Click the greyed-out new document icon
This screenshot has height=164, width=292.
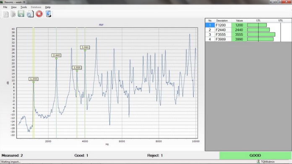tap(6, 14)
